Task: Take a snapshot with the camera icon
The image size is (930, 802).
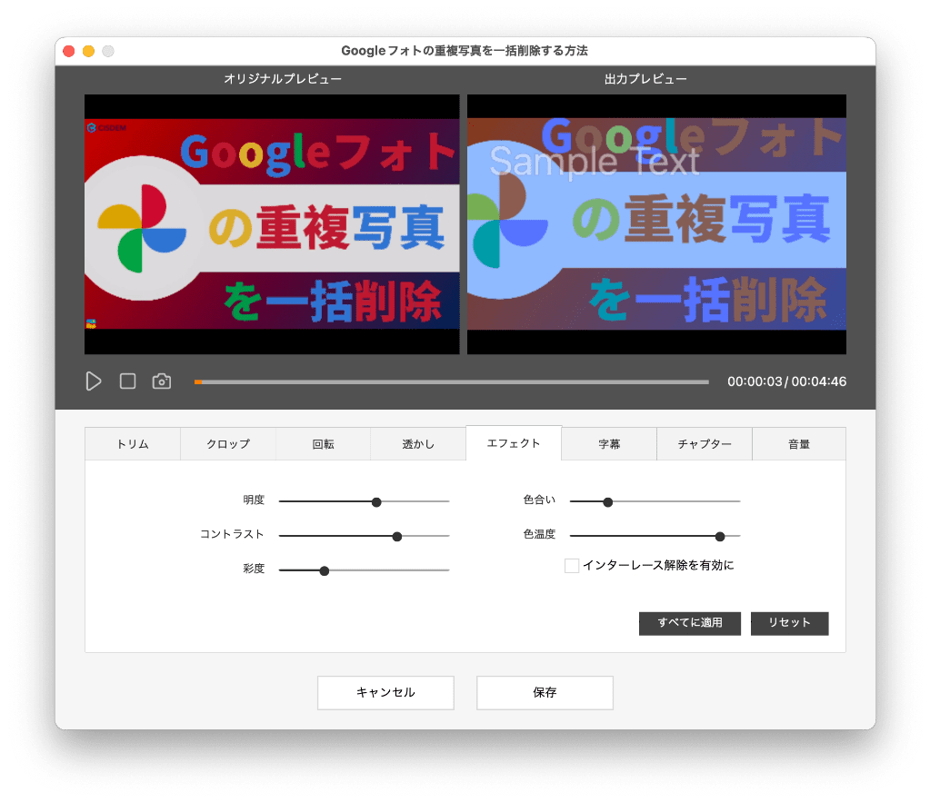Action: click(161, 381)
